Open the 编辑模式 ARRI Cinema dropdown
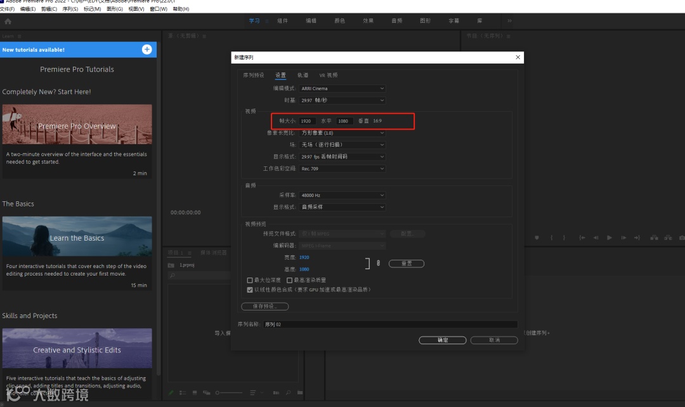The width and height of the screenshot is (685, 407). 342,88
